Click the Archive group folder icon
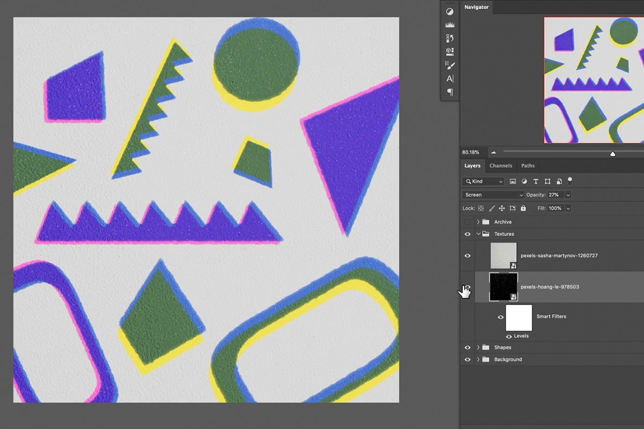The width and height of the screenshot is (644, 429). coord(486,222)
